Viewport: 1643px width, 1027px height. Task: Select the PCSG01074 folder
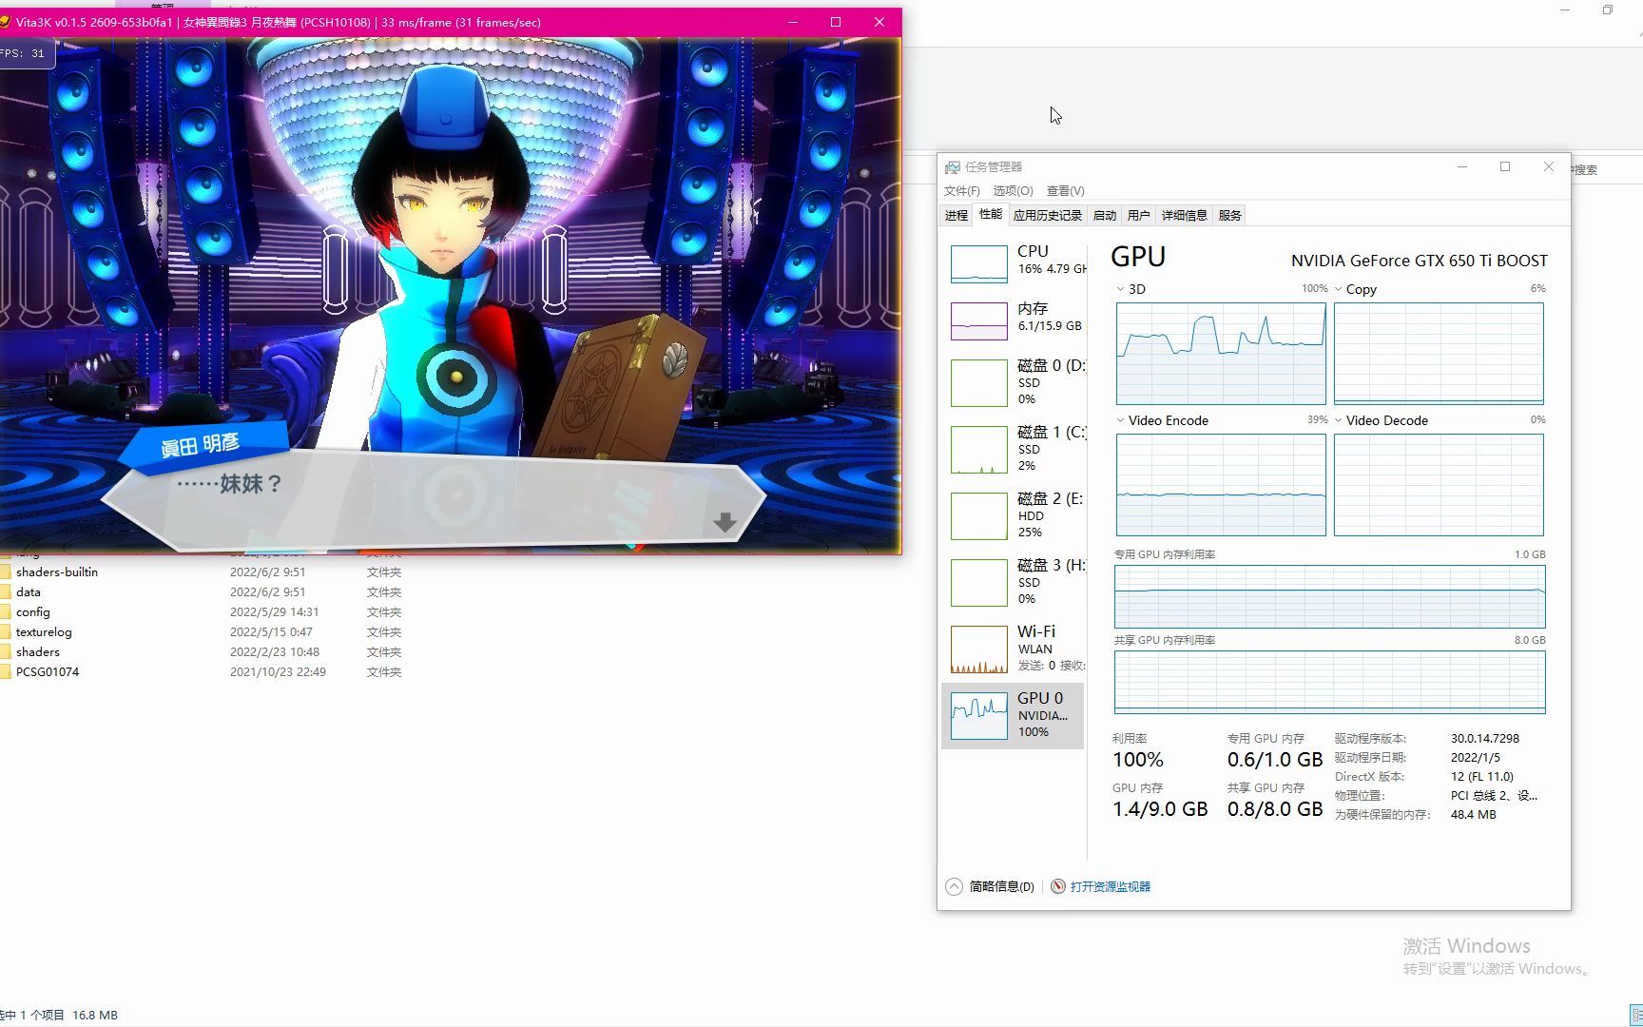(x=48, y=672)
